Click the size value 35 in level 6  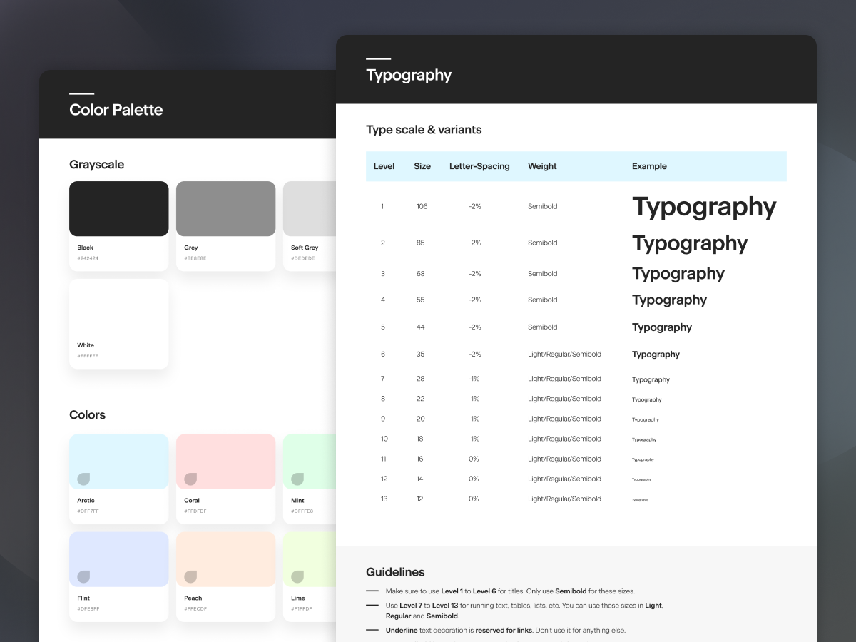coord(421,355)
